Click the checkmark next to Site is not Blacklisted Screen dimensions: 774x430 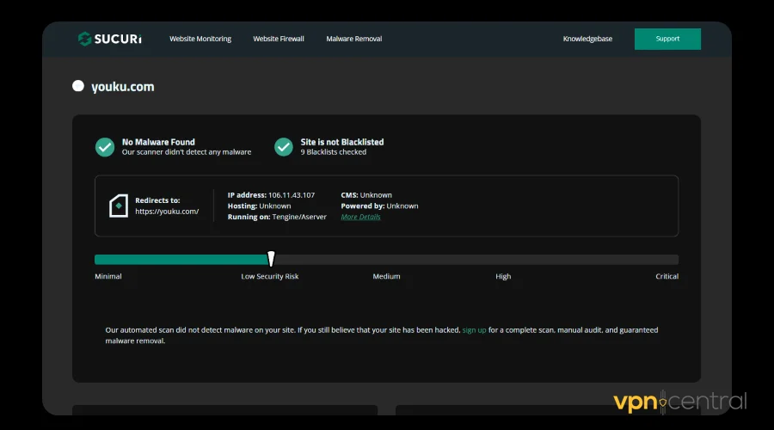coord(284,147)
